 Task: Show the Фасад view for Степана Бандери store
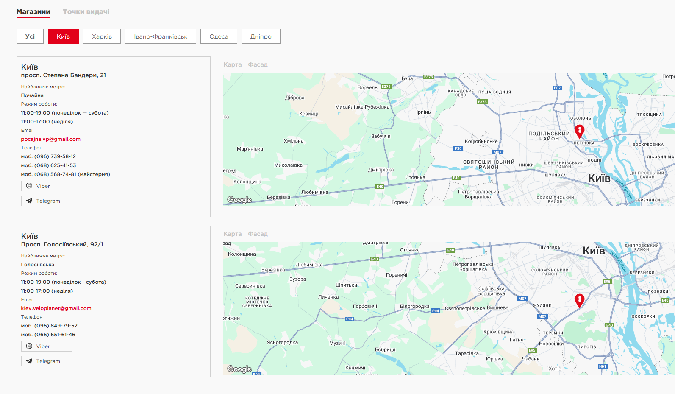258,64
